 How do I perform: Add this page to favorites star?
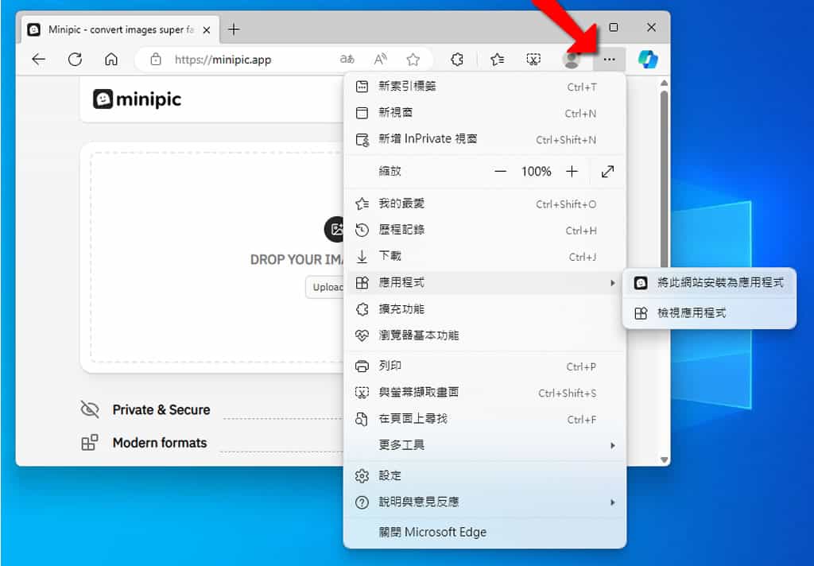(413, 59)
